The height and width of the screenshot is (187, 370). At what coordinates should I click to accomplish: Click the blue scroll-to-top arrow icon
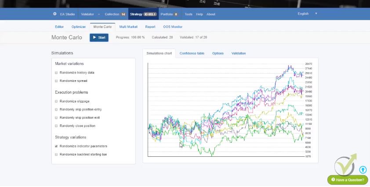(363, 169)
